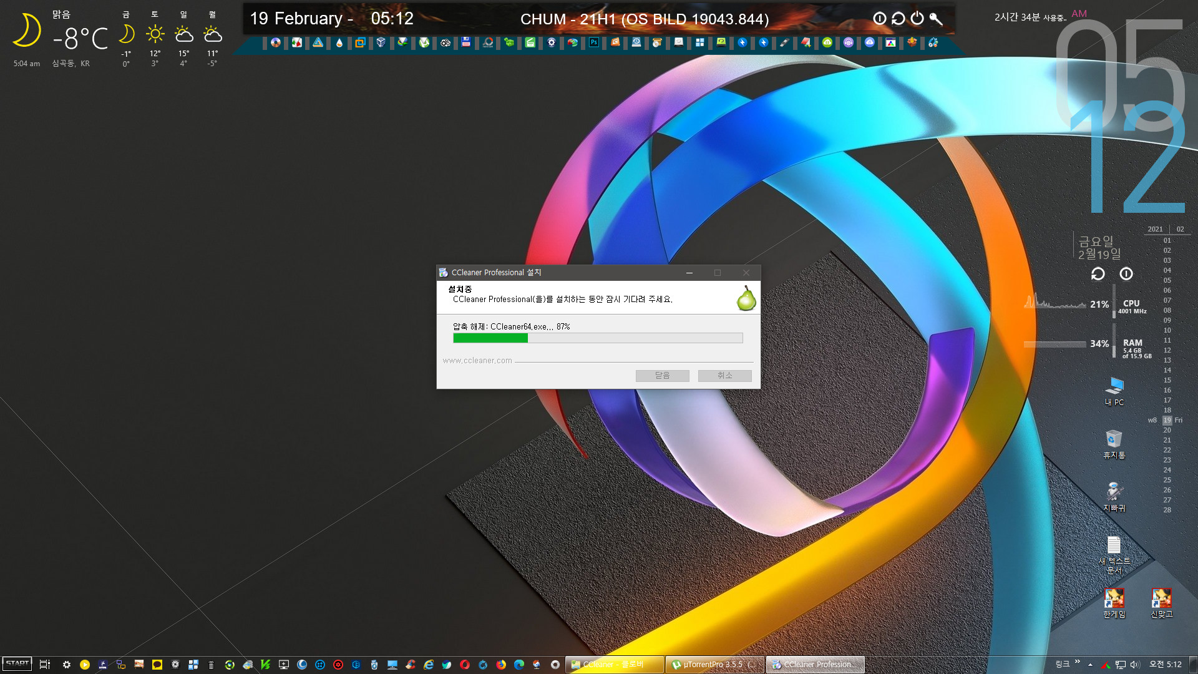Switch to the CCleaner - 클로버 taskbar window
The image size is (1198, 674).
615,665
